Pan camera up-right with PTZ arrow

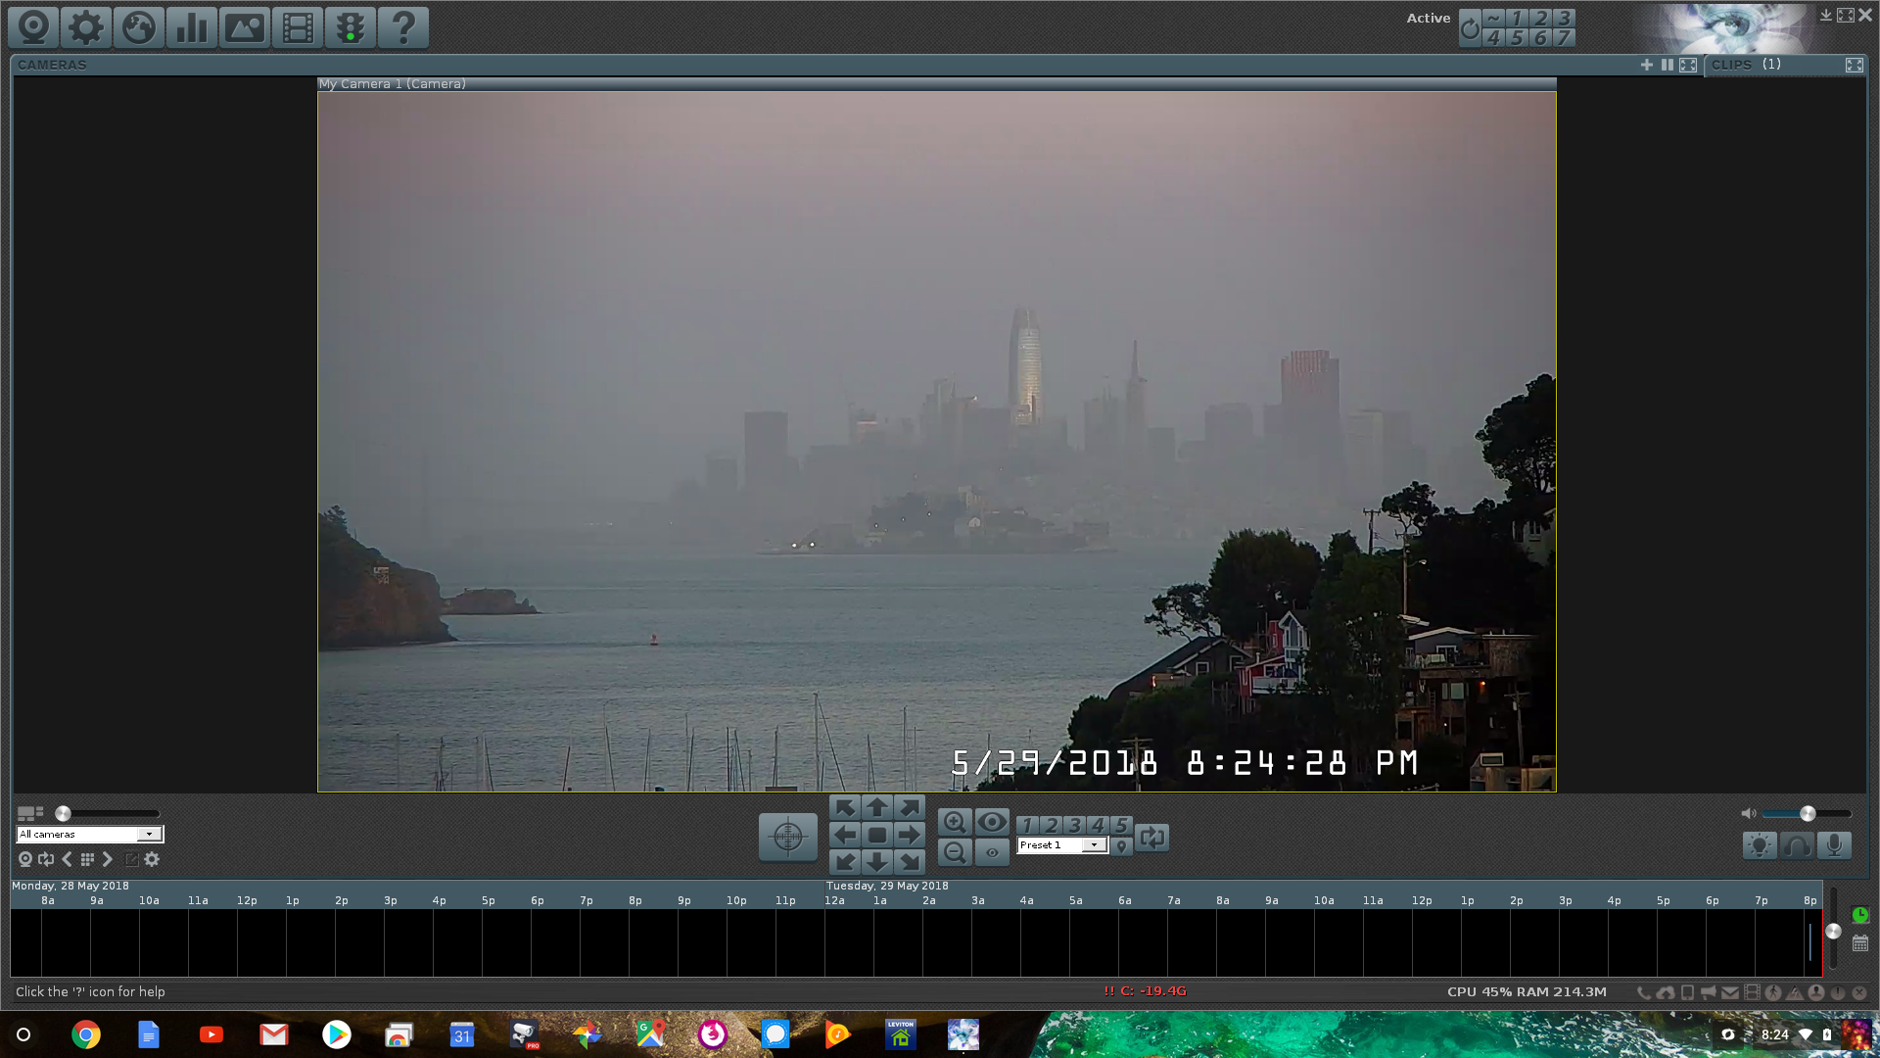click(x=910, y=807)
